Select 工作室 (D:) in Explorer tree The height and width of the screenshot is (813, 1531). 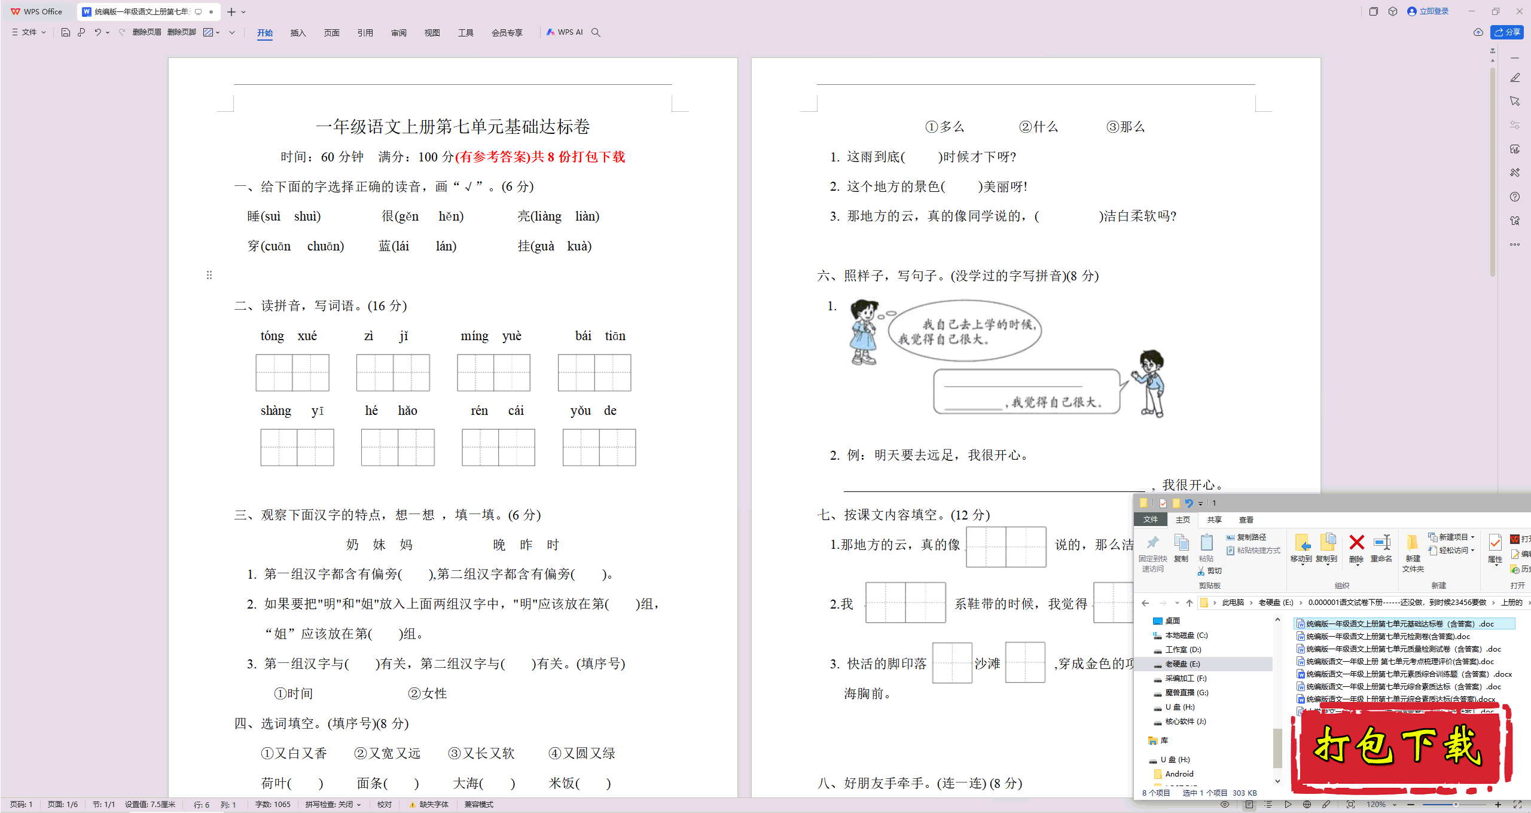coord(1177,649)
